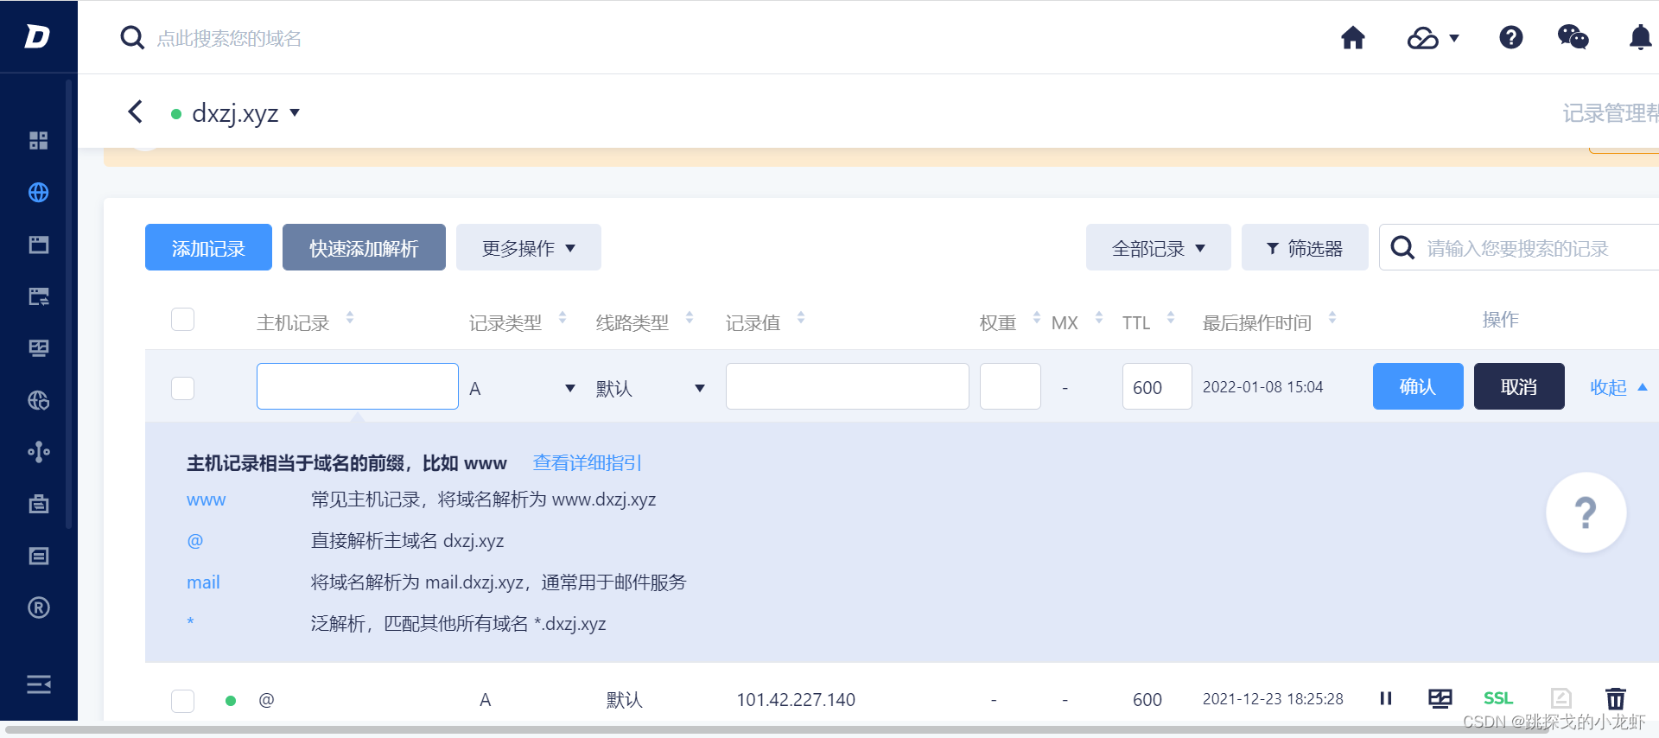
Task: Click the monitor display icon in sidebar
Action: tap(39, 348)
